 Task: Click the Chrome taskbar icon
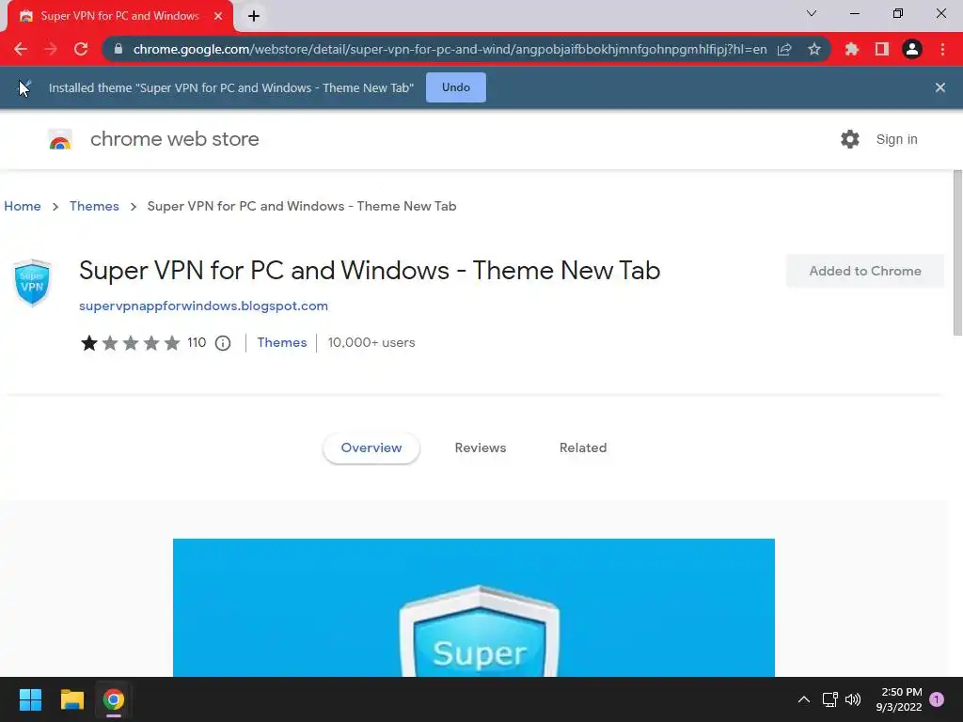pyautogui.click(x=114, y=699)
